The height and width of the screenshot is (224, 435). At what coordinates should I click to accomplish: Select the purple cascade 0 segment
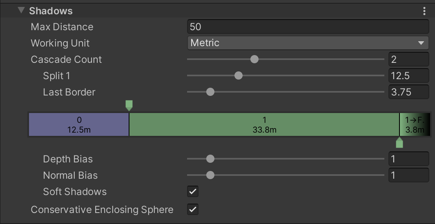point(79,124)
